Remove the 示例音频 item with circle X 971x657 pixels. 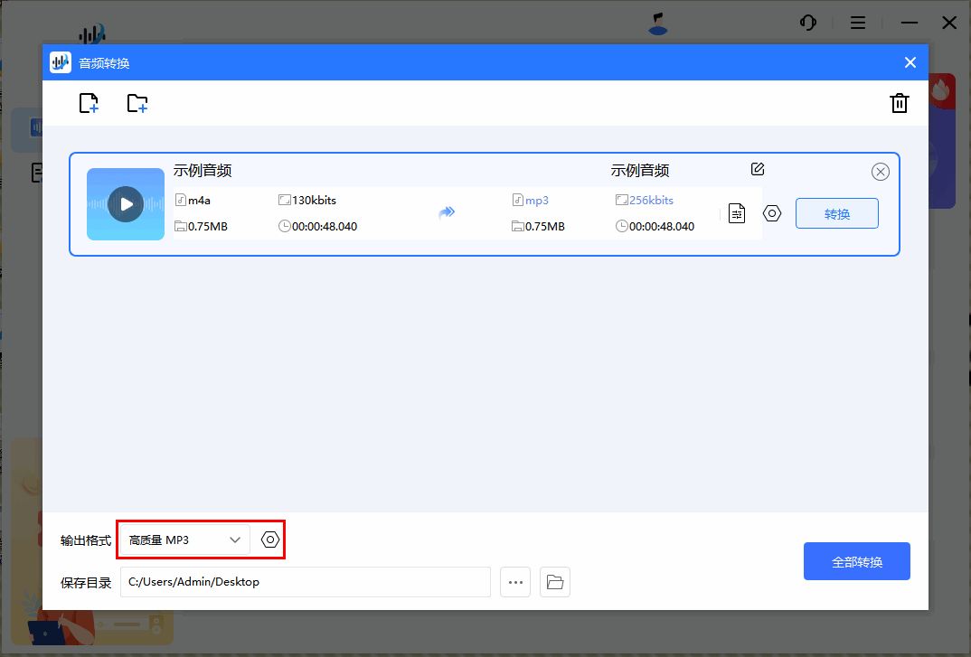tap(880, 172)
